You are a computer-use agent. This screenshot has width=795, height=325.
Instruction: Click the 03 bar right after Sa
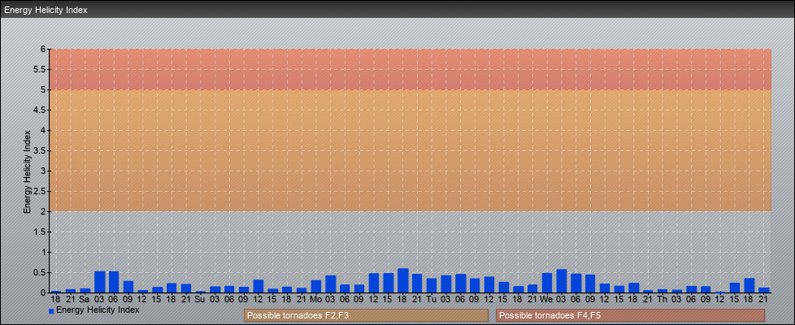pyautogui.click(x=99, y=282)
